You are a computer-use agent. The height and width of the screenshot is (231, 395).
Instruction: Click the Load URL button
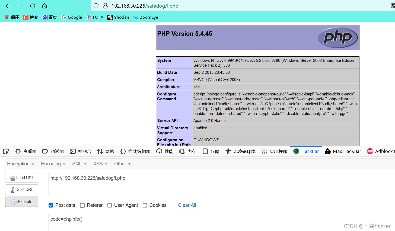[22, 178]
